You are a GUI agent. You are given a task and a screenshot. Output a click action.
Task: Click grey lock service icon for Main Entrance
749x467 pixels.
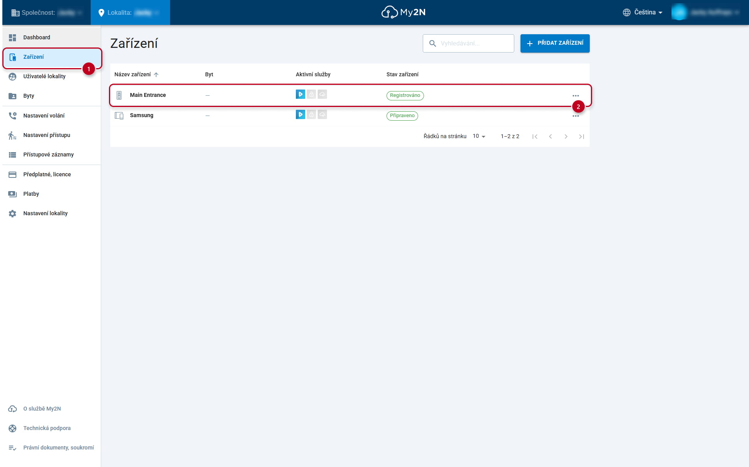(311, 94)
